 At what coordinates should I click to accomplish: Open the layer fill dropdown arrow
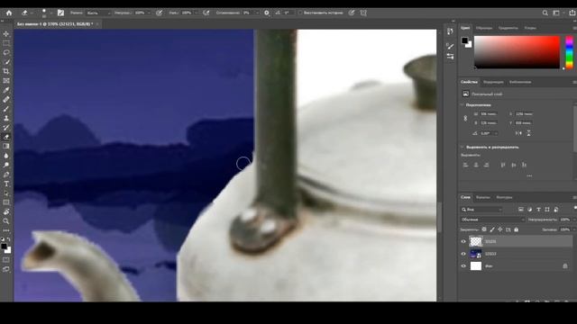(574, 229)
